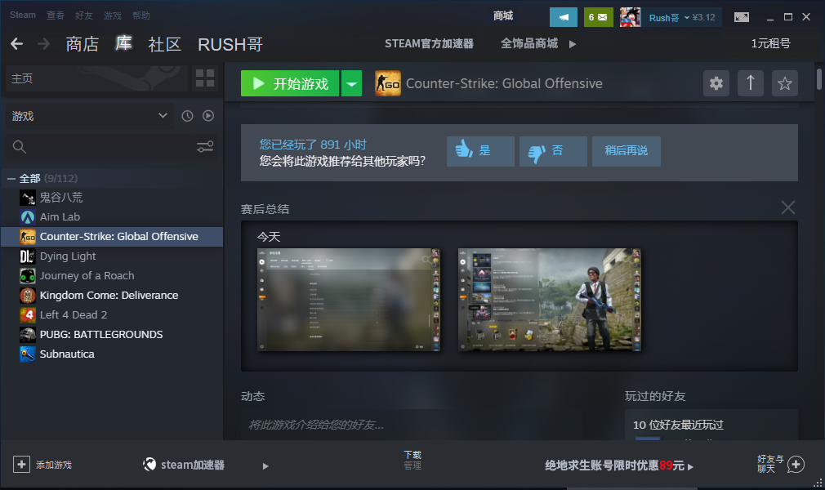Viewport: 825px width, 490px height.
Task: Open the announcements megaphone icon
Action: point(564,17)
